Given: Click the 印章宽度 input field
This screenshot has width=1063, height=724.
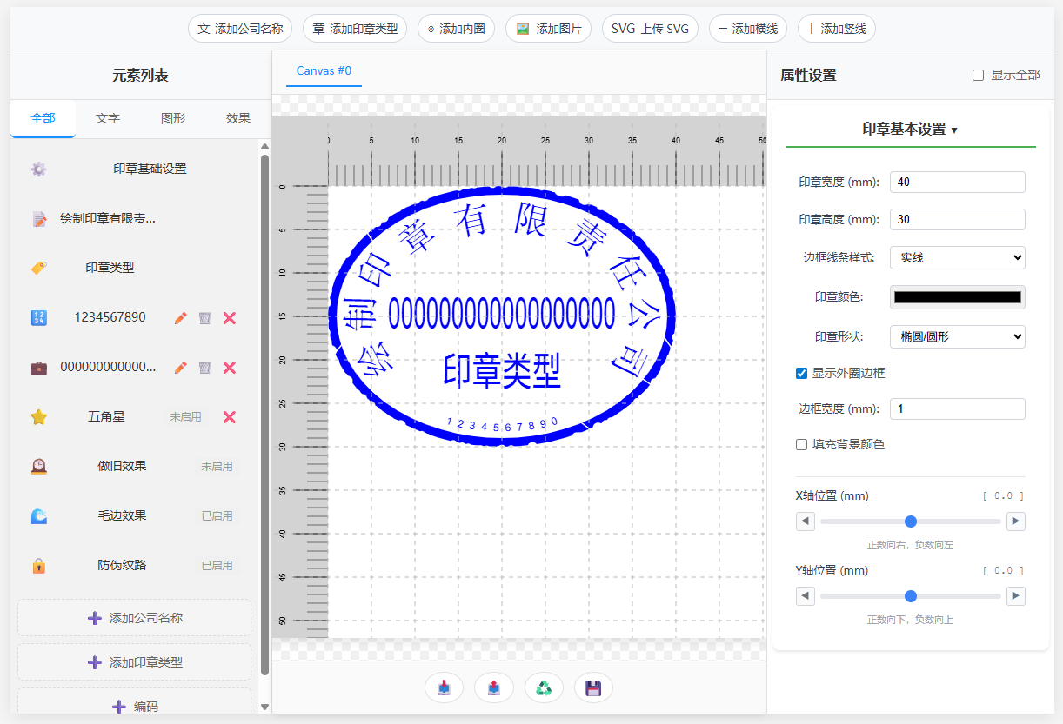Looking at the screenshot, I should (957, 183).
